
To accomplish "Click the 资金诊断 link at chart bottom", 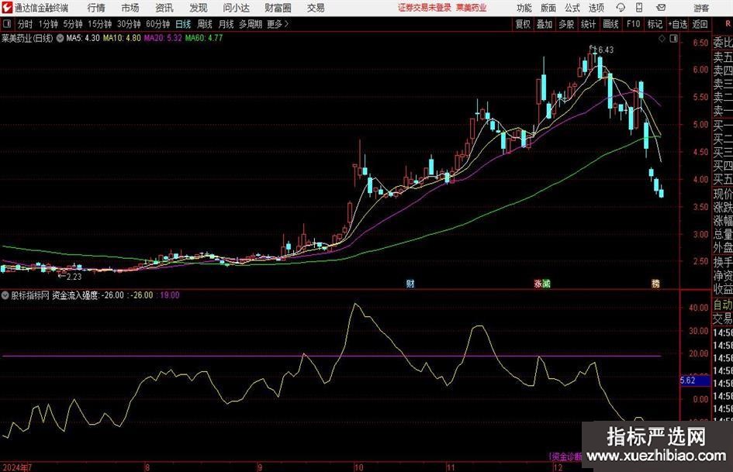I will pos(566,456).
